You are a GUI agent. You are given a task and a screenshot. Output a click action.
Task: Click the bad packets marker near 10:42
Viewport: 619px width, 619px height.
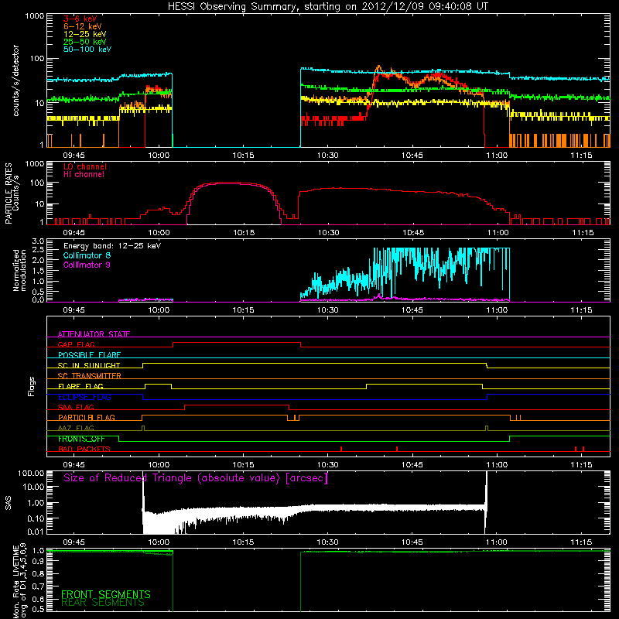coord(397,449)
